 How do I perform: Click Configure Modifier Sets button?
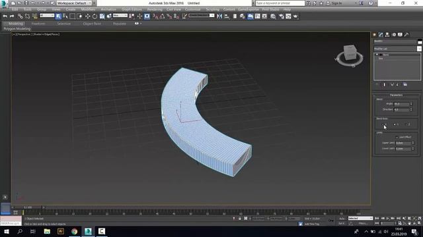pos(405,85)
